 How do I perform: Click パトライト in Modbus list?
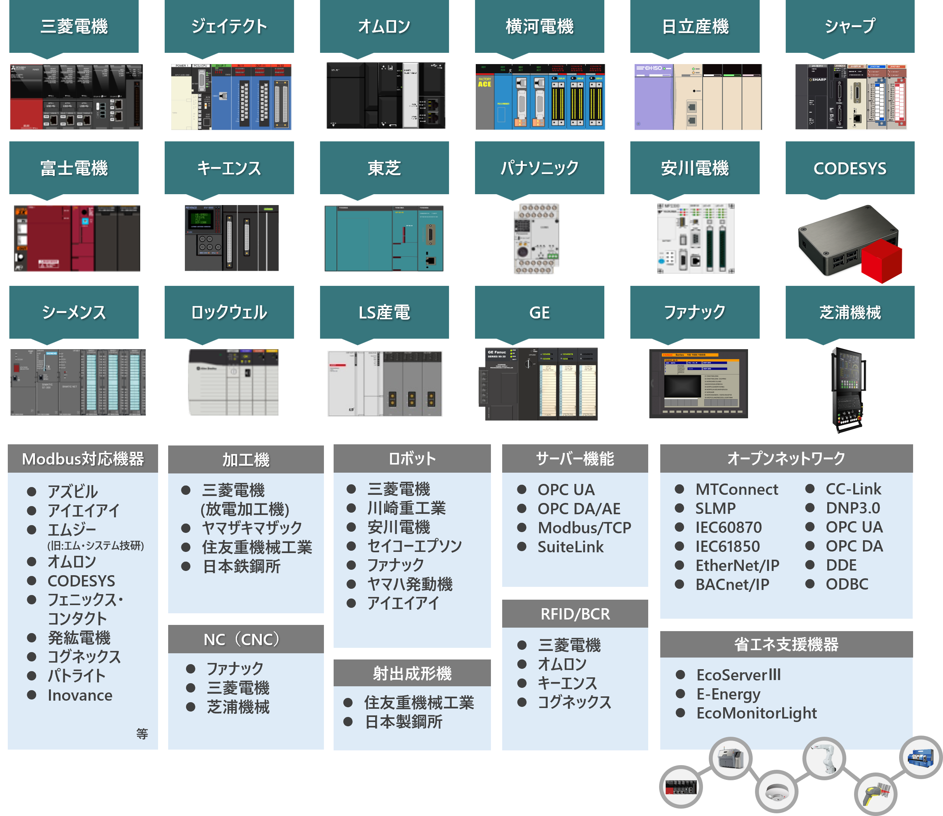(x=77, y=676)
